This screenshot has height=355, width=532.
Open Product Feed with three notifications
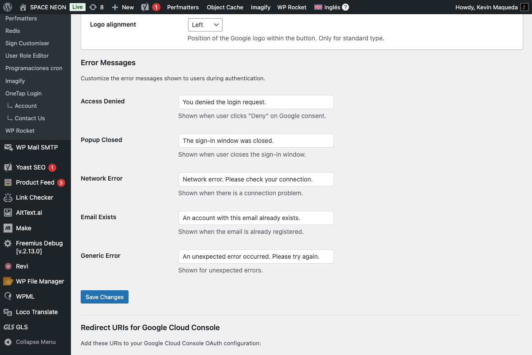click(x=9, y=182)
